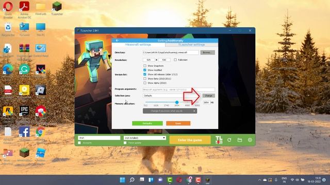Click the resolution height field
Image resolution: width=330 pixels, height=185 pixels.
[164, 60]
